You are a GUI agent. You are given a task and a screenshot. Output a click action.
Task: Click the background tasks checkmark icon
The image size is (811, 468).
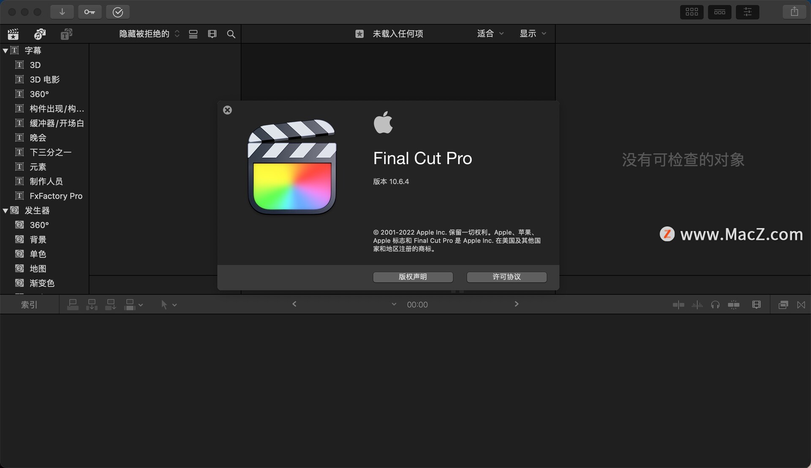click(x=117, y=12)
